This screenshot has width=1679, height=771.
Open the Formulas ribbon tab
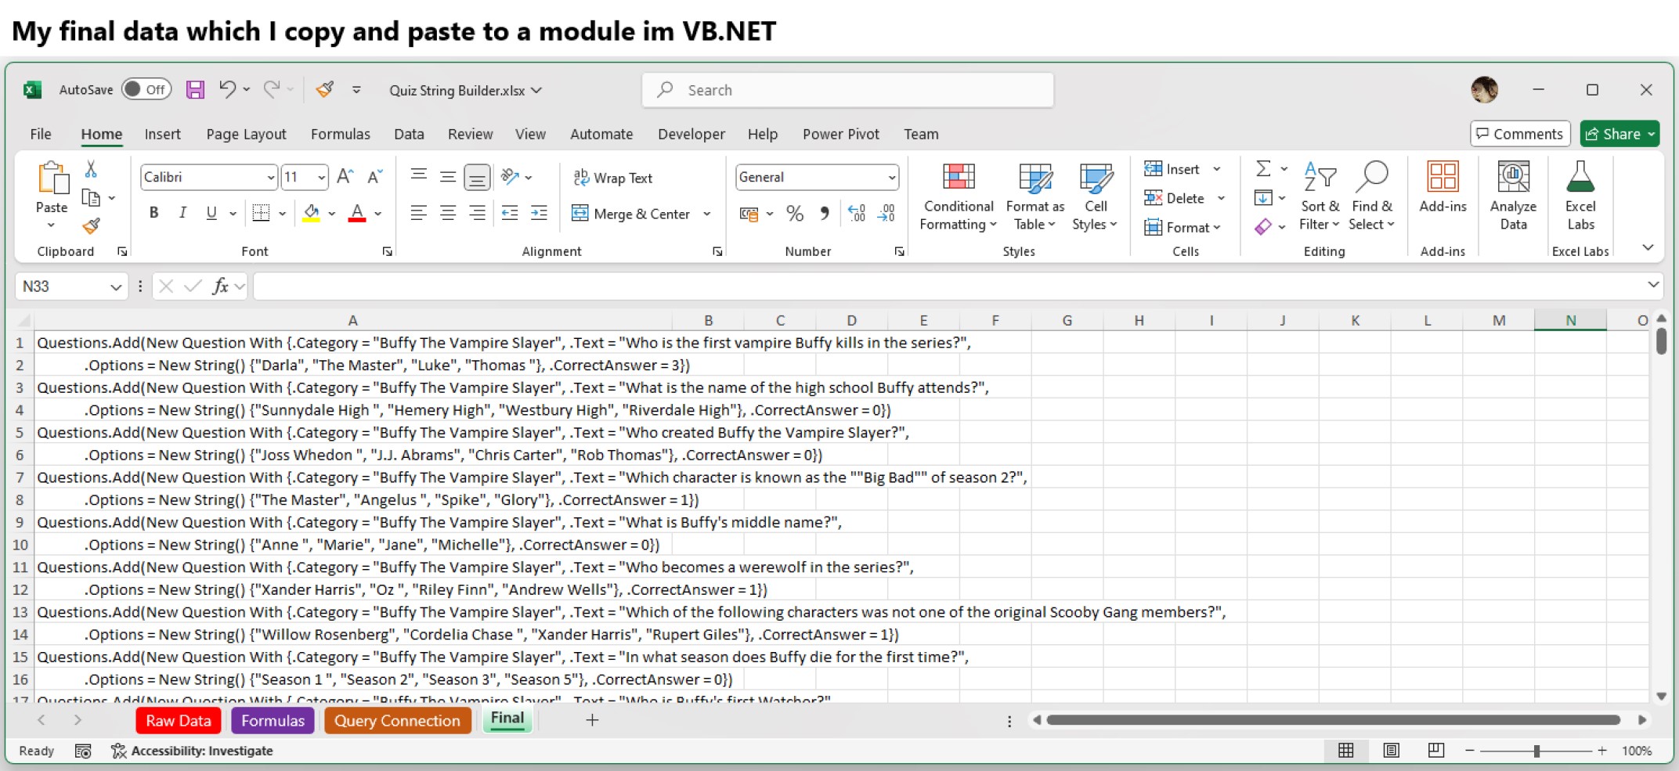coord(340,134)
